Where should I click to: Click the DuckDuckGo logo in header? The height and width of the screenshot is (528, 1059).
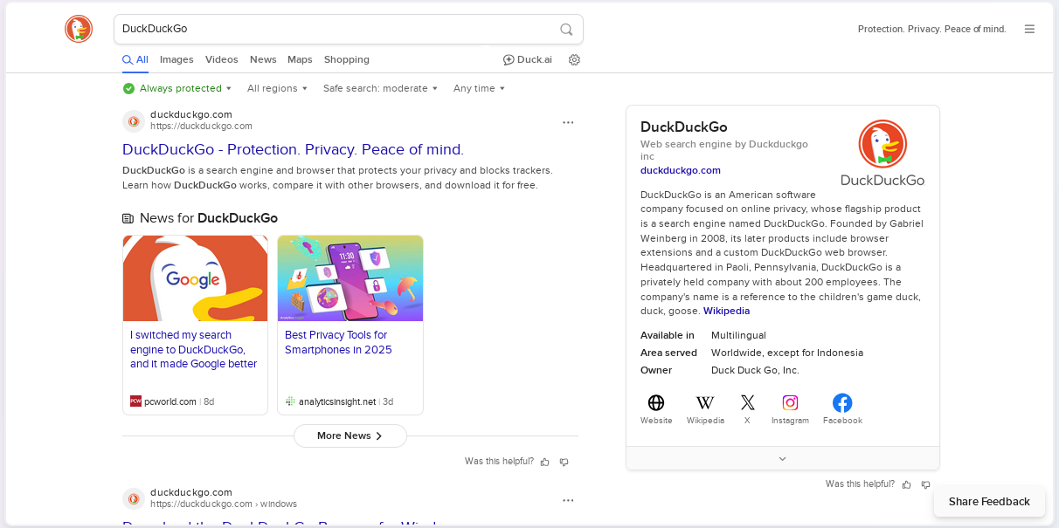pos(79,29)
